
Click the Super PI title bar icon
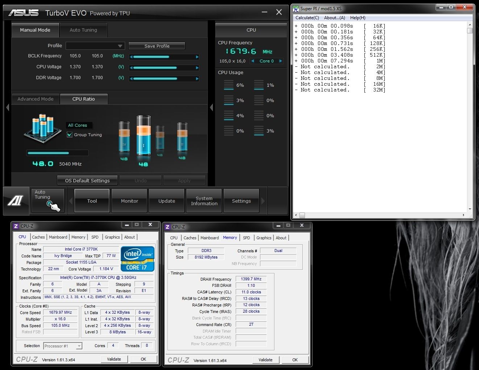coord(296,8)
